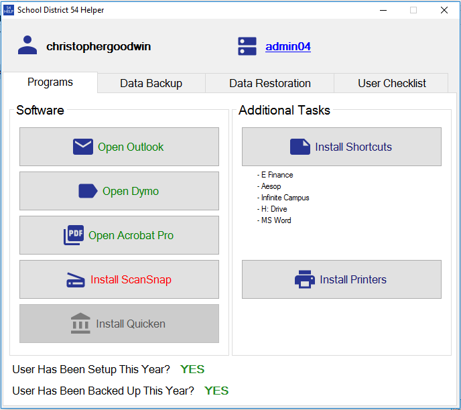The height and width of the screenshot is (410, 461).
Task: Click the user profile silhouette icon
Action: 27,46
